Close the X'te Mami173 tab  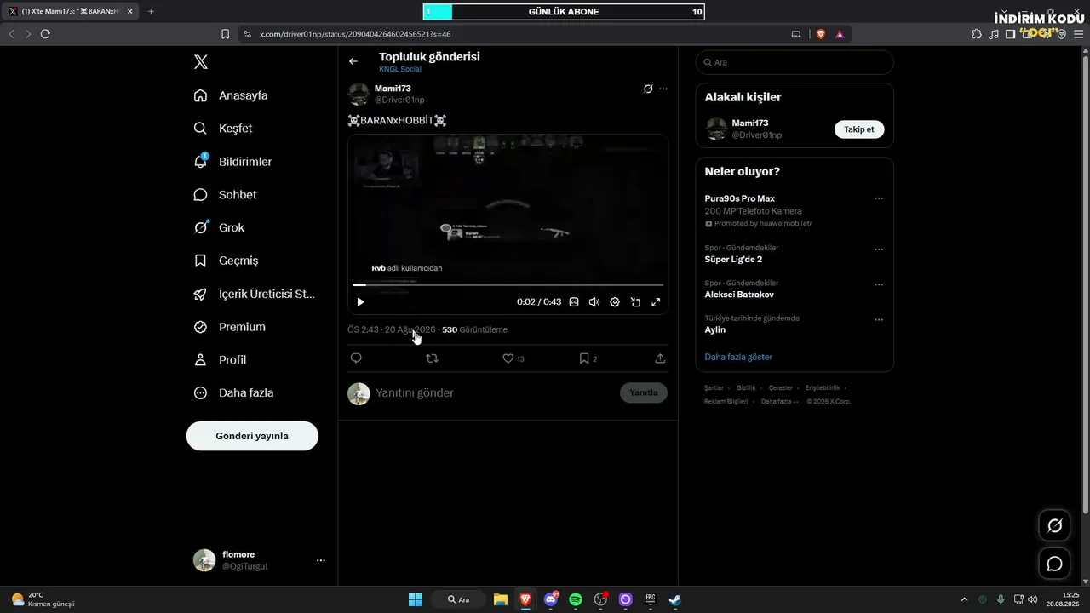pyautogui.click(x=129, y=11)
